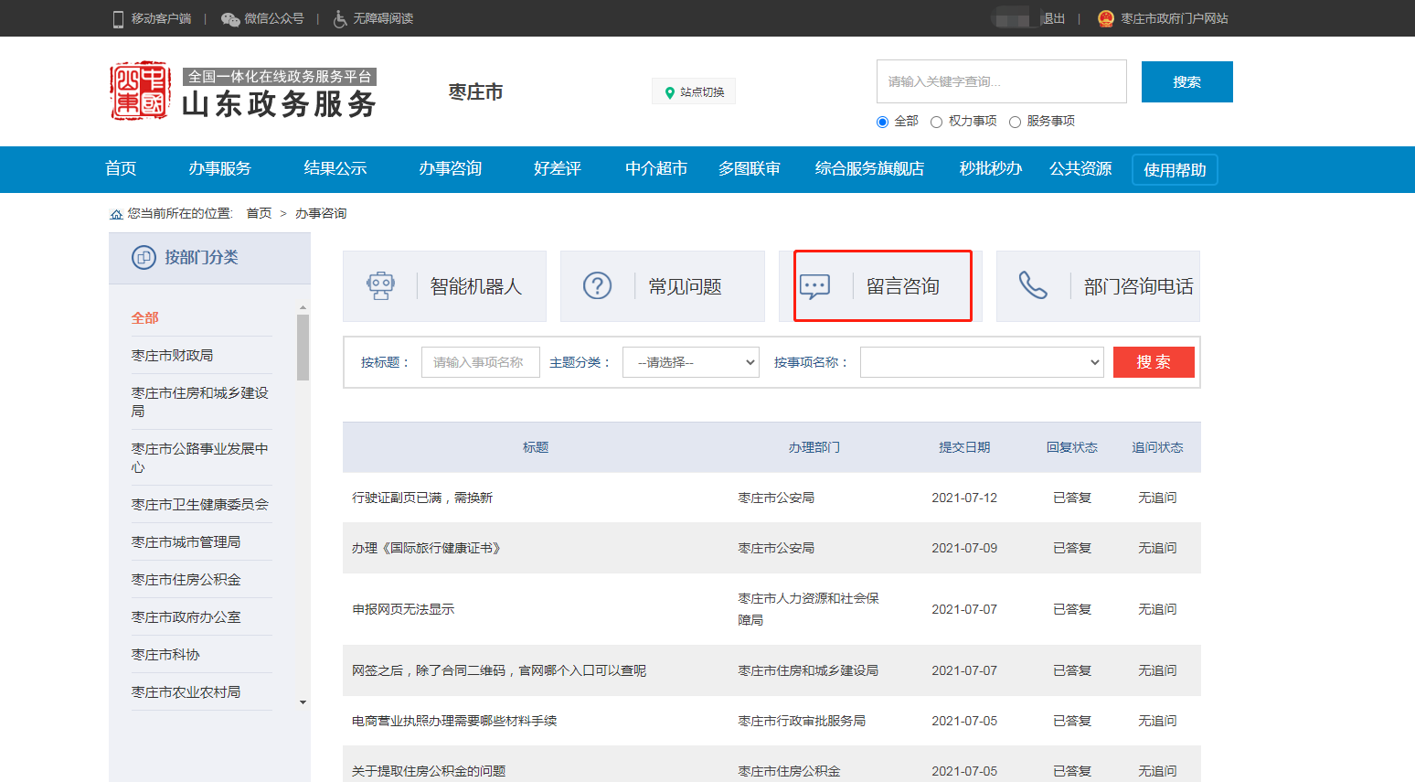Click the 留言咨询 chat bubble icon
1415x782 pixels.
(814, 286)
